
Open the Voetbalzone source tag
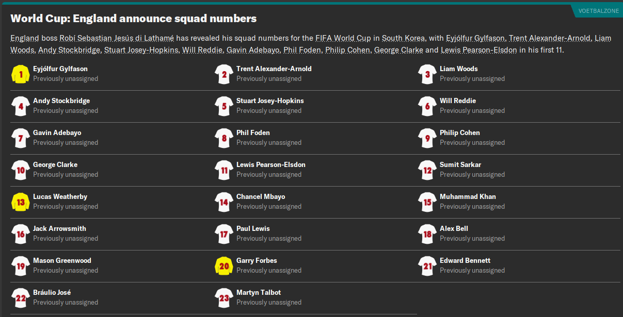pyautogui.click(x=598, y=11)
